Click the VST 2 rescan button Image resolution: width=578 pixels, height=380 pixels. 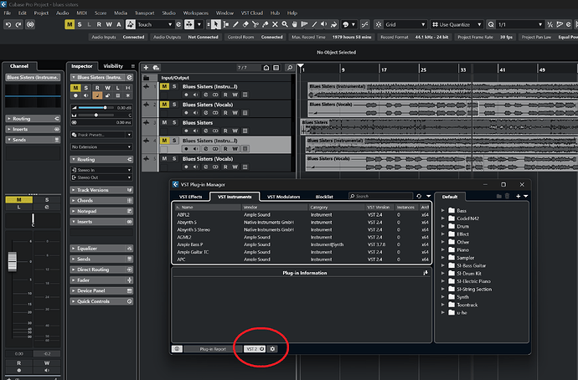pos(255,349)
